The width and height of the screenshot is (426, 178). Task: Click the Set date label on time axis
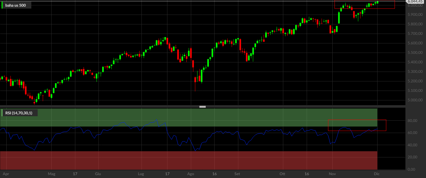[237, 174]
